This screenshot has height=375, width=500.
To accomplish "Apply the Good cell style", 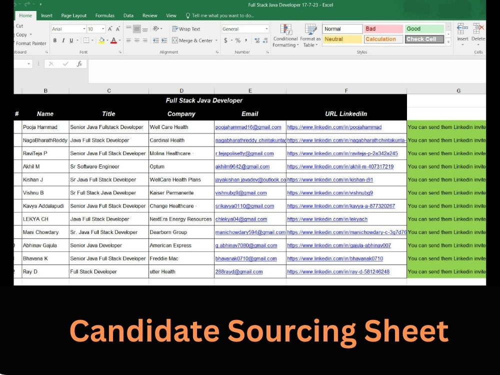I will tap(424, 28).
